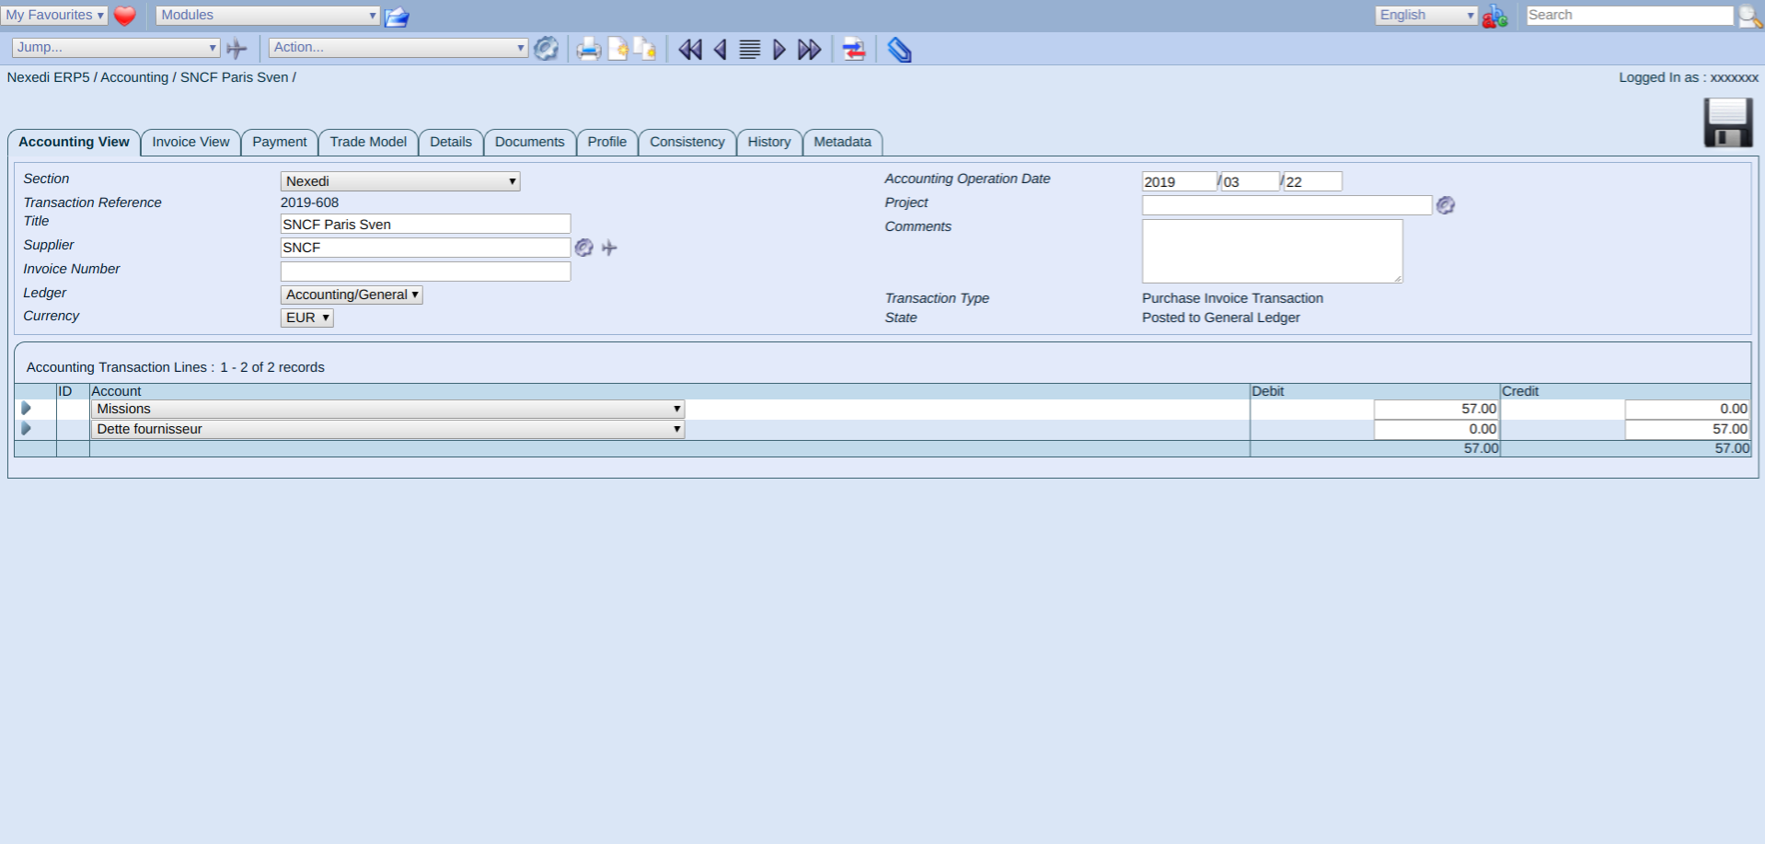This screenshot has width=1765, height=844.
Task: Switch to the History tab
Action: (x=769, y=142)
